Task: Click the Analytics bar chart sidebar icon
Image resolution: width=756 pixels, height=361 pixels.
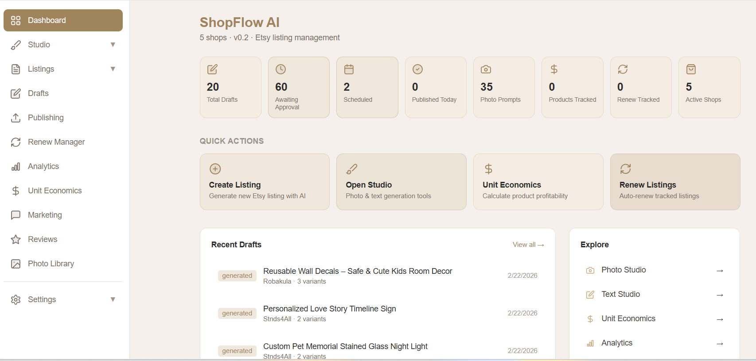Action: [16, 166]
